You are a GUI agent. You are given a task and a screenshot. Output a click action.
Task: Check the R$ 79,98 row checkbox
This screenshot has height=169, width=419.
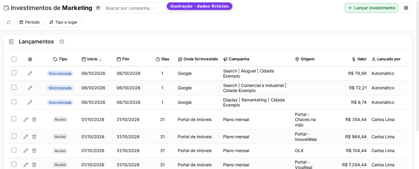[x=14, y=73]
